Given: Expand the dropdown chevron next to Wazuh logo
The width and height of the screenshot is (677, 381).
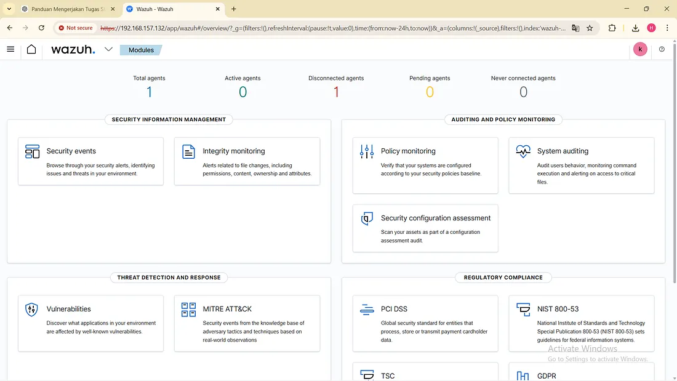Looking at the screenshot, I should 108,49.
